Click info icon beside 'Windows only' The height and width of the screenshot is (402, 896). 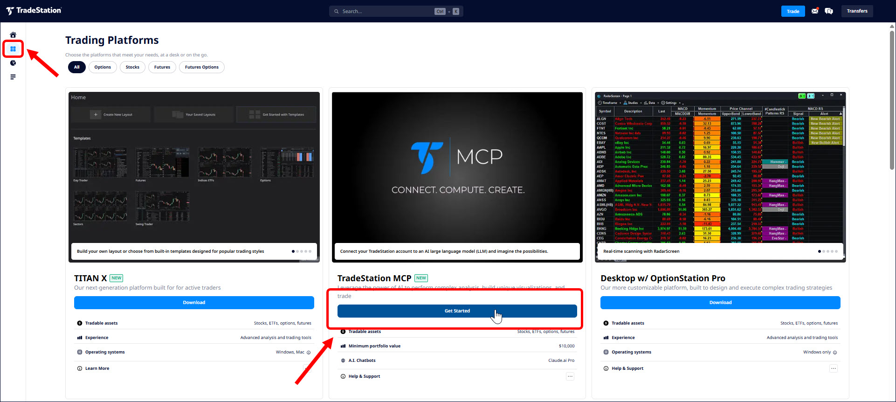(835, 353)
